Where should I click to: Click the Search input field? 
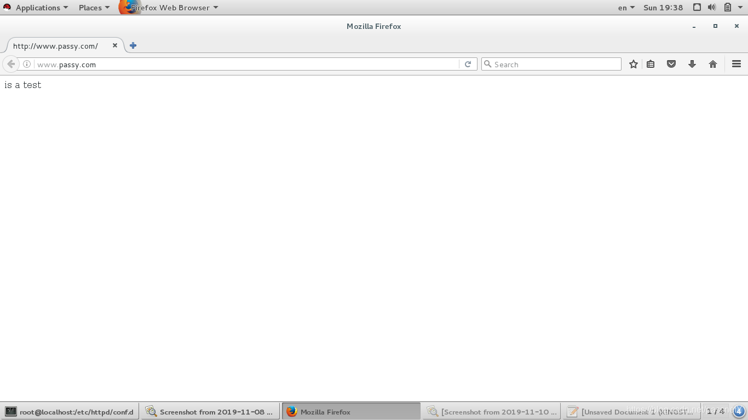pyautogui.click(x=551, y=64)
